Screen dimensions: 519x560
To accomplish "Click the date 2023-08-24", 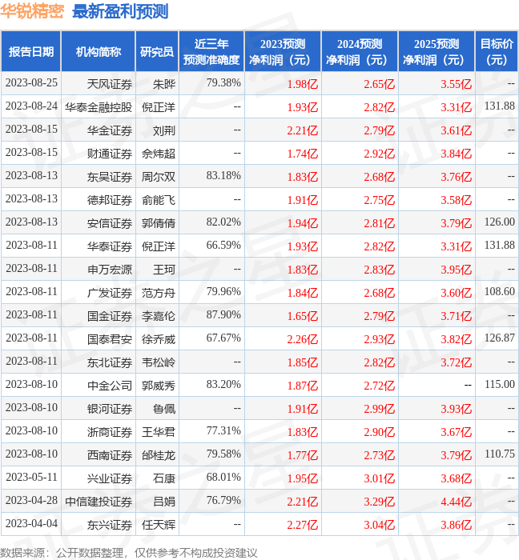I will (31, 106).
